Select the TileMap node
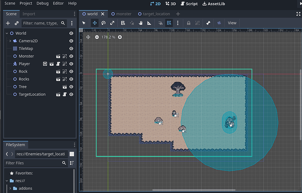Viewport: 302px width, 193px height. (x=26, y=49)
